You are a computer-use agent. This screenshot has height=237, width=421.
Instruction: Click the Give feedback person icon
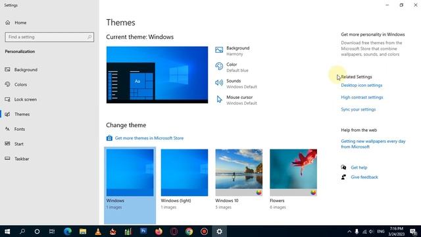point(343,177)
